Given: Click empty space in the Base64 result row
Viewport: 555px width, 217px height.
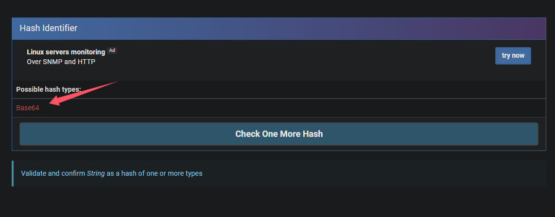Looking at the screenshot, I should (292, 108).
